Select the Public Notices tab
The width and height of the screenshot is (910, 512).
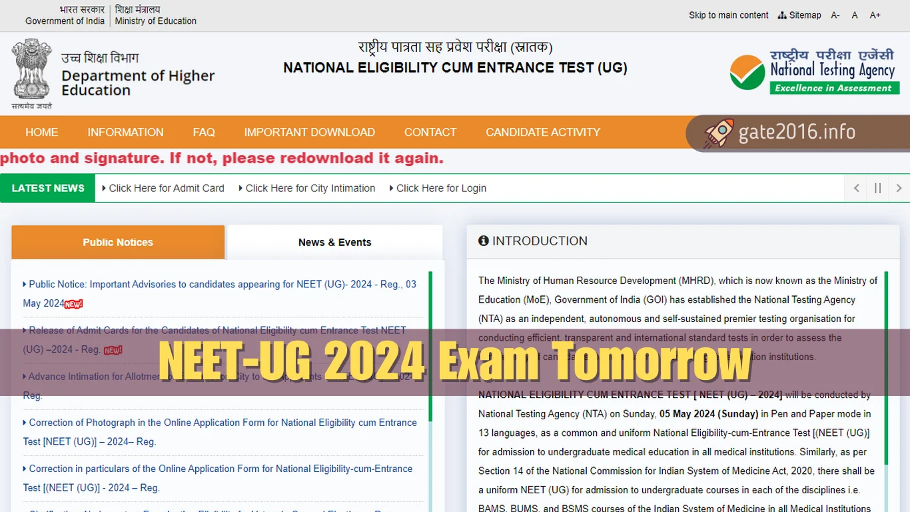pyautogui.click(x=118, y=242)
